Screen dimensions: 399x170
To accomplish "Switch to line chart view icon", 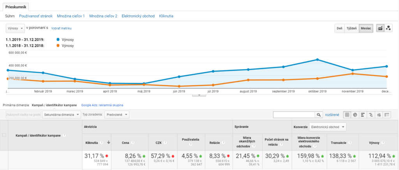I will (x=380, y=28).
